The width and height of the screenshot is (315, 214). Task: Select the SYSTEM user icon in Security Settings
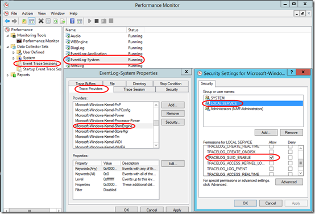[x=208, y=98]
